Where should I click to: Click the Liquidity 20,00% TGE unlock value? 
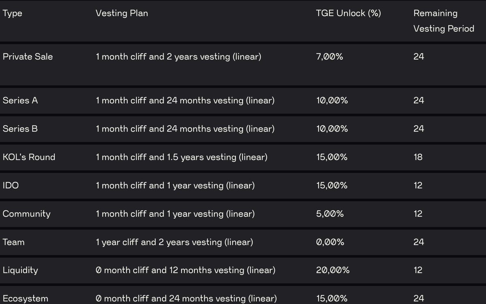pyautogui.click(x=333, y=270)
